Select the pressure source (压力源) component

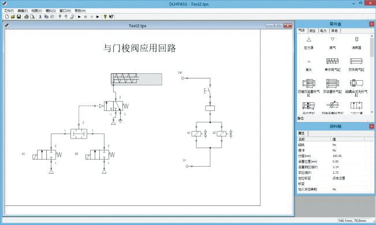coord(308,43)
